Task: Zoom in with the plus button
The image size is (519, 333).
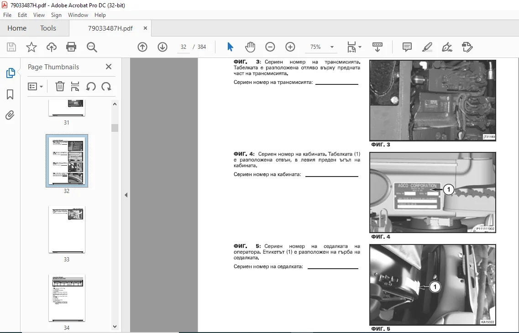Action: (290, 47)
